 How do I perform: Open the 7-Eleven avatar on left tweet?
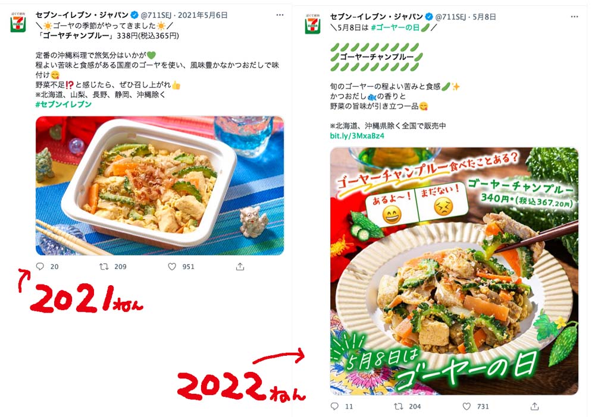[x=18, y=23]
